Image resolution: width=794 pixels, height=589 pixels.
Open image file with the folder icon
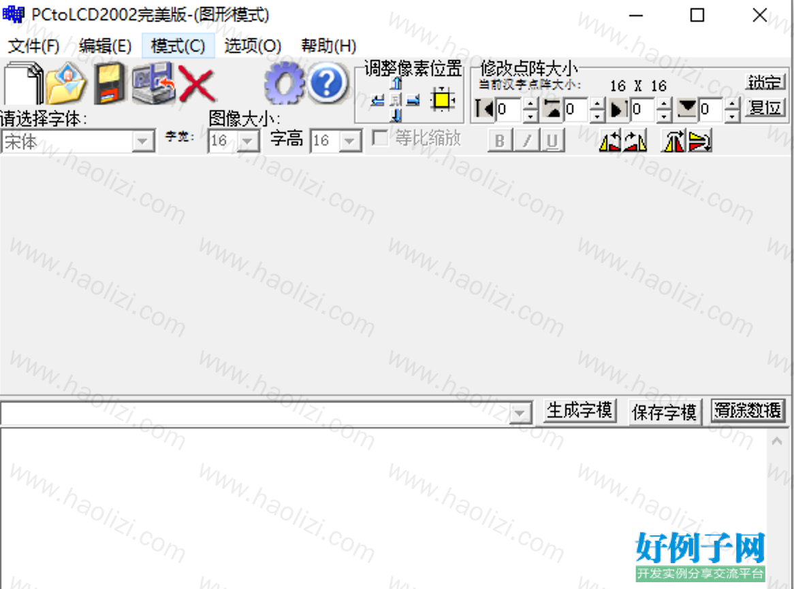pyautogui.click(x=66, y=83)
